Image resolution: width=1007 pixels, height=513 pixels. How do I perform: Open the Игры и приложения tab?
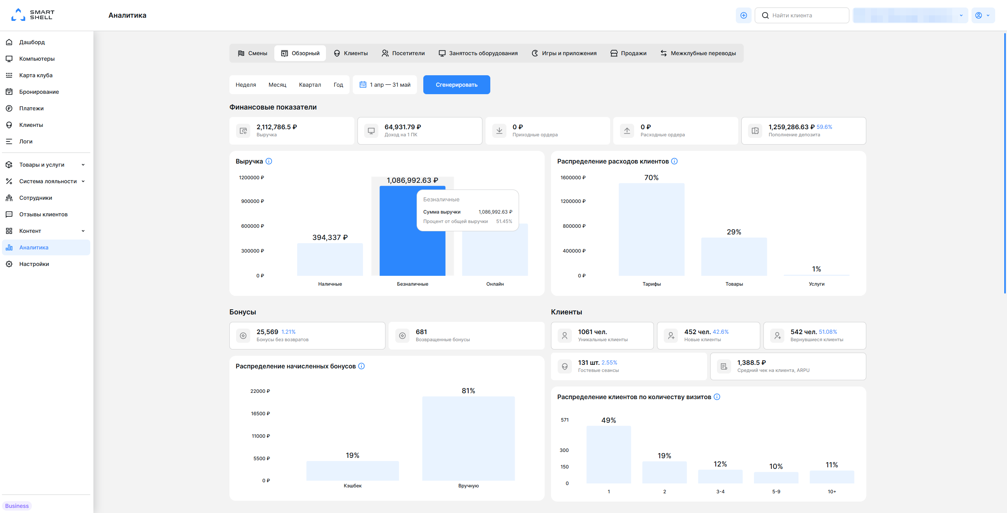564,53
